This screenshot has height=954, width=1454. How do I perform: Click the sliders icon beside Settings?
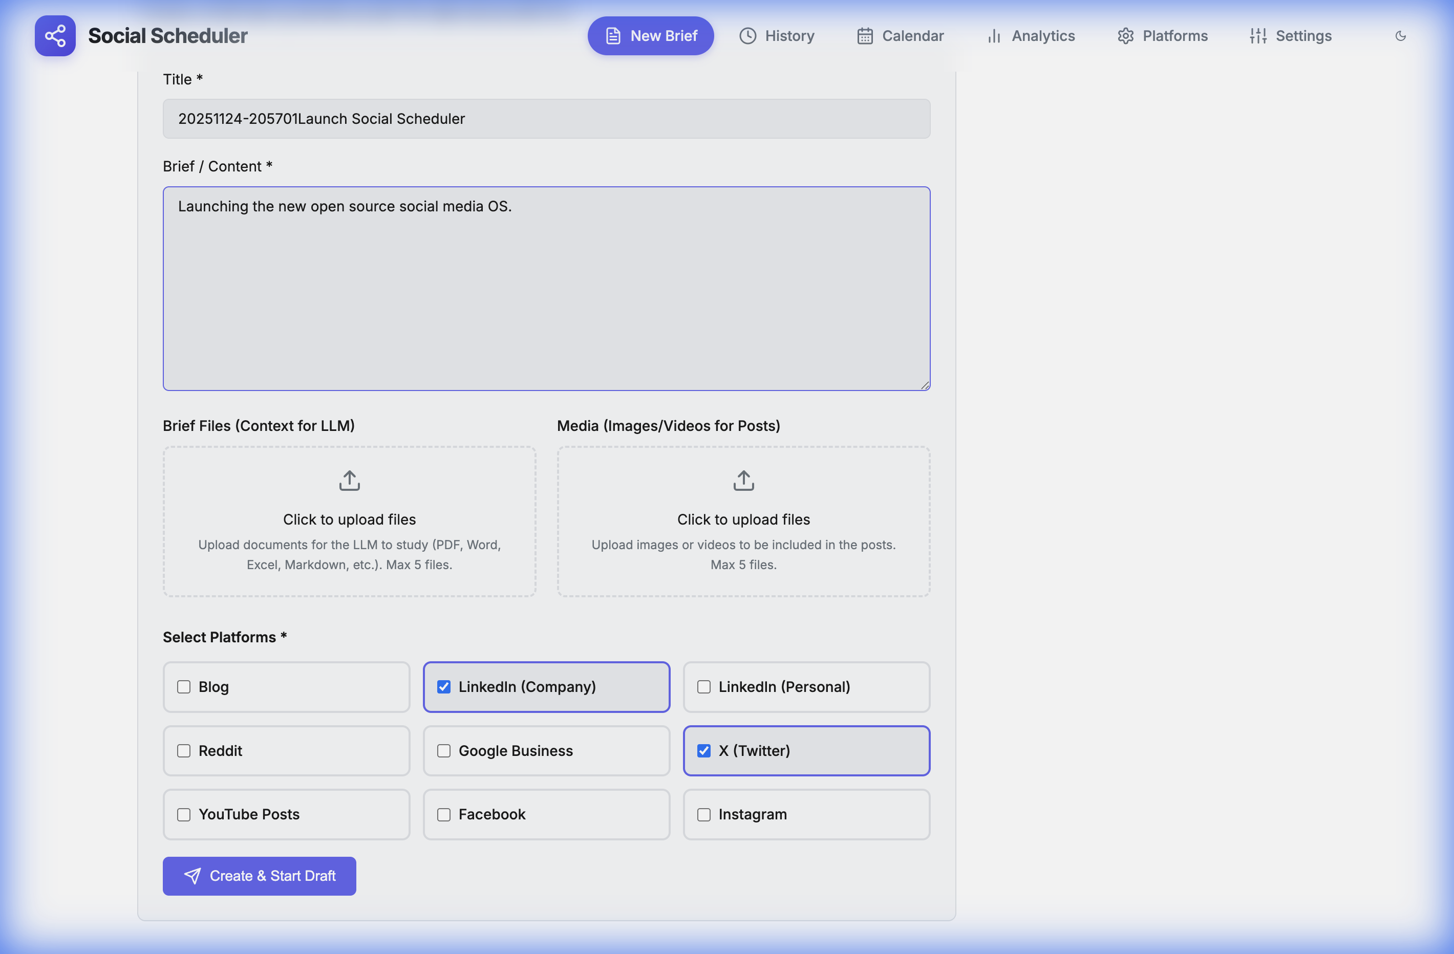[x=1257, y=36]
